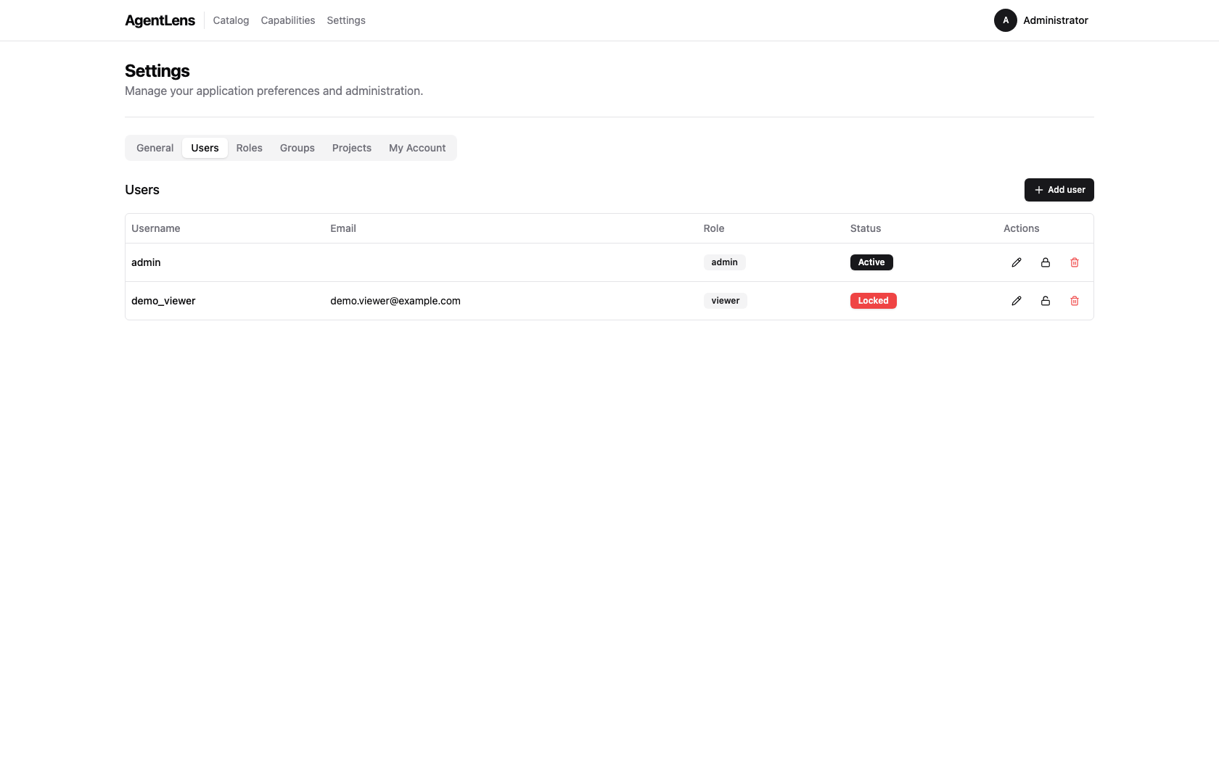Switch to the Roles tab
The image size is (1219, 761).
[x=249, y=148]
